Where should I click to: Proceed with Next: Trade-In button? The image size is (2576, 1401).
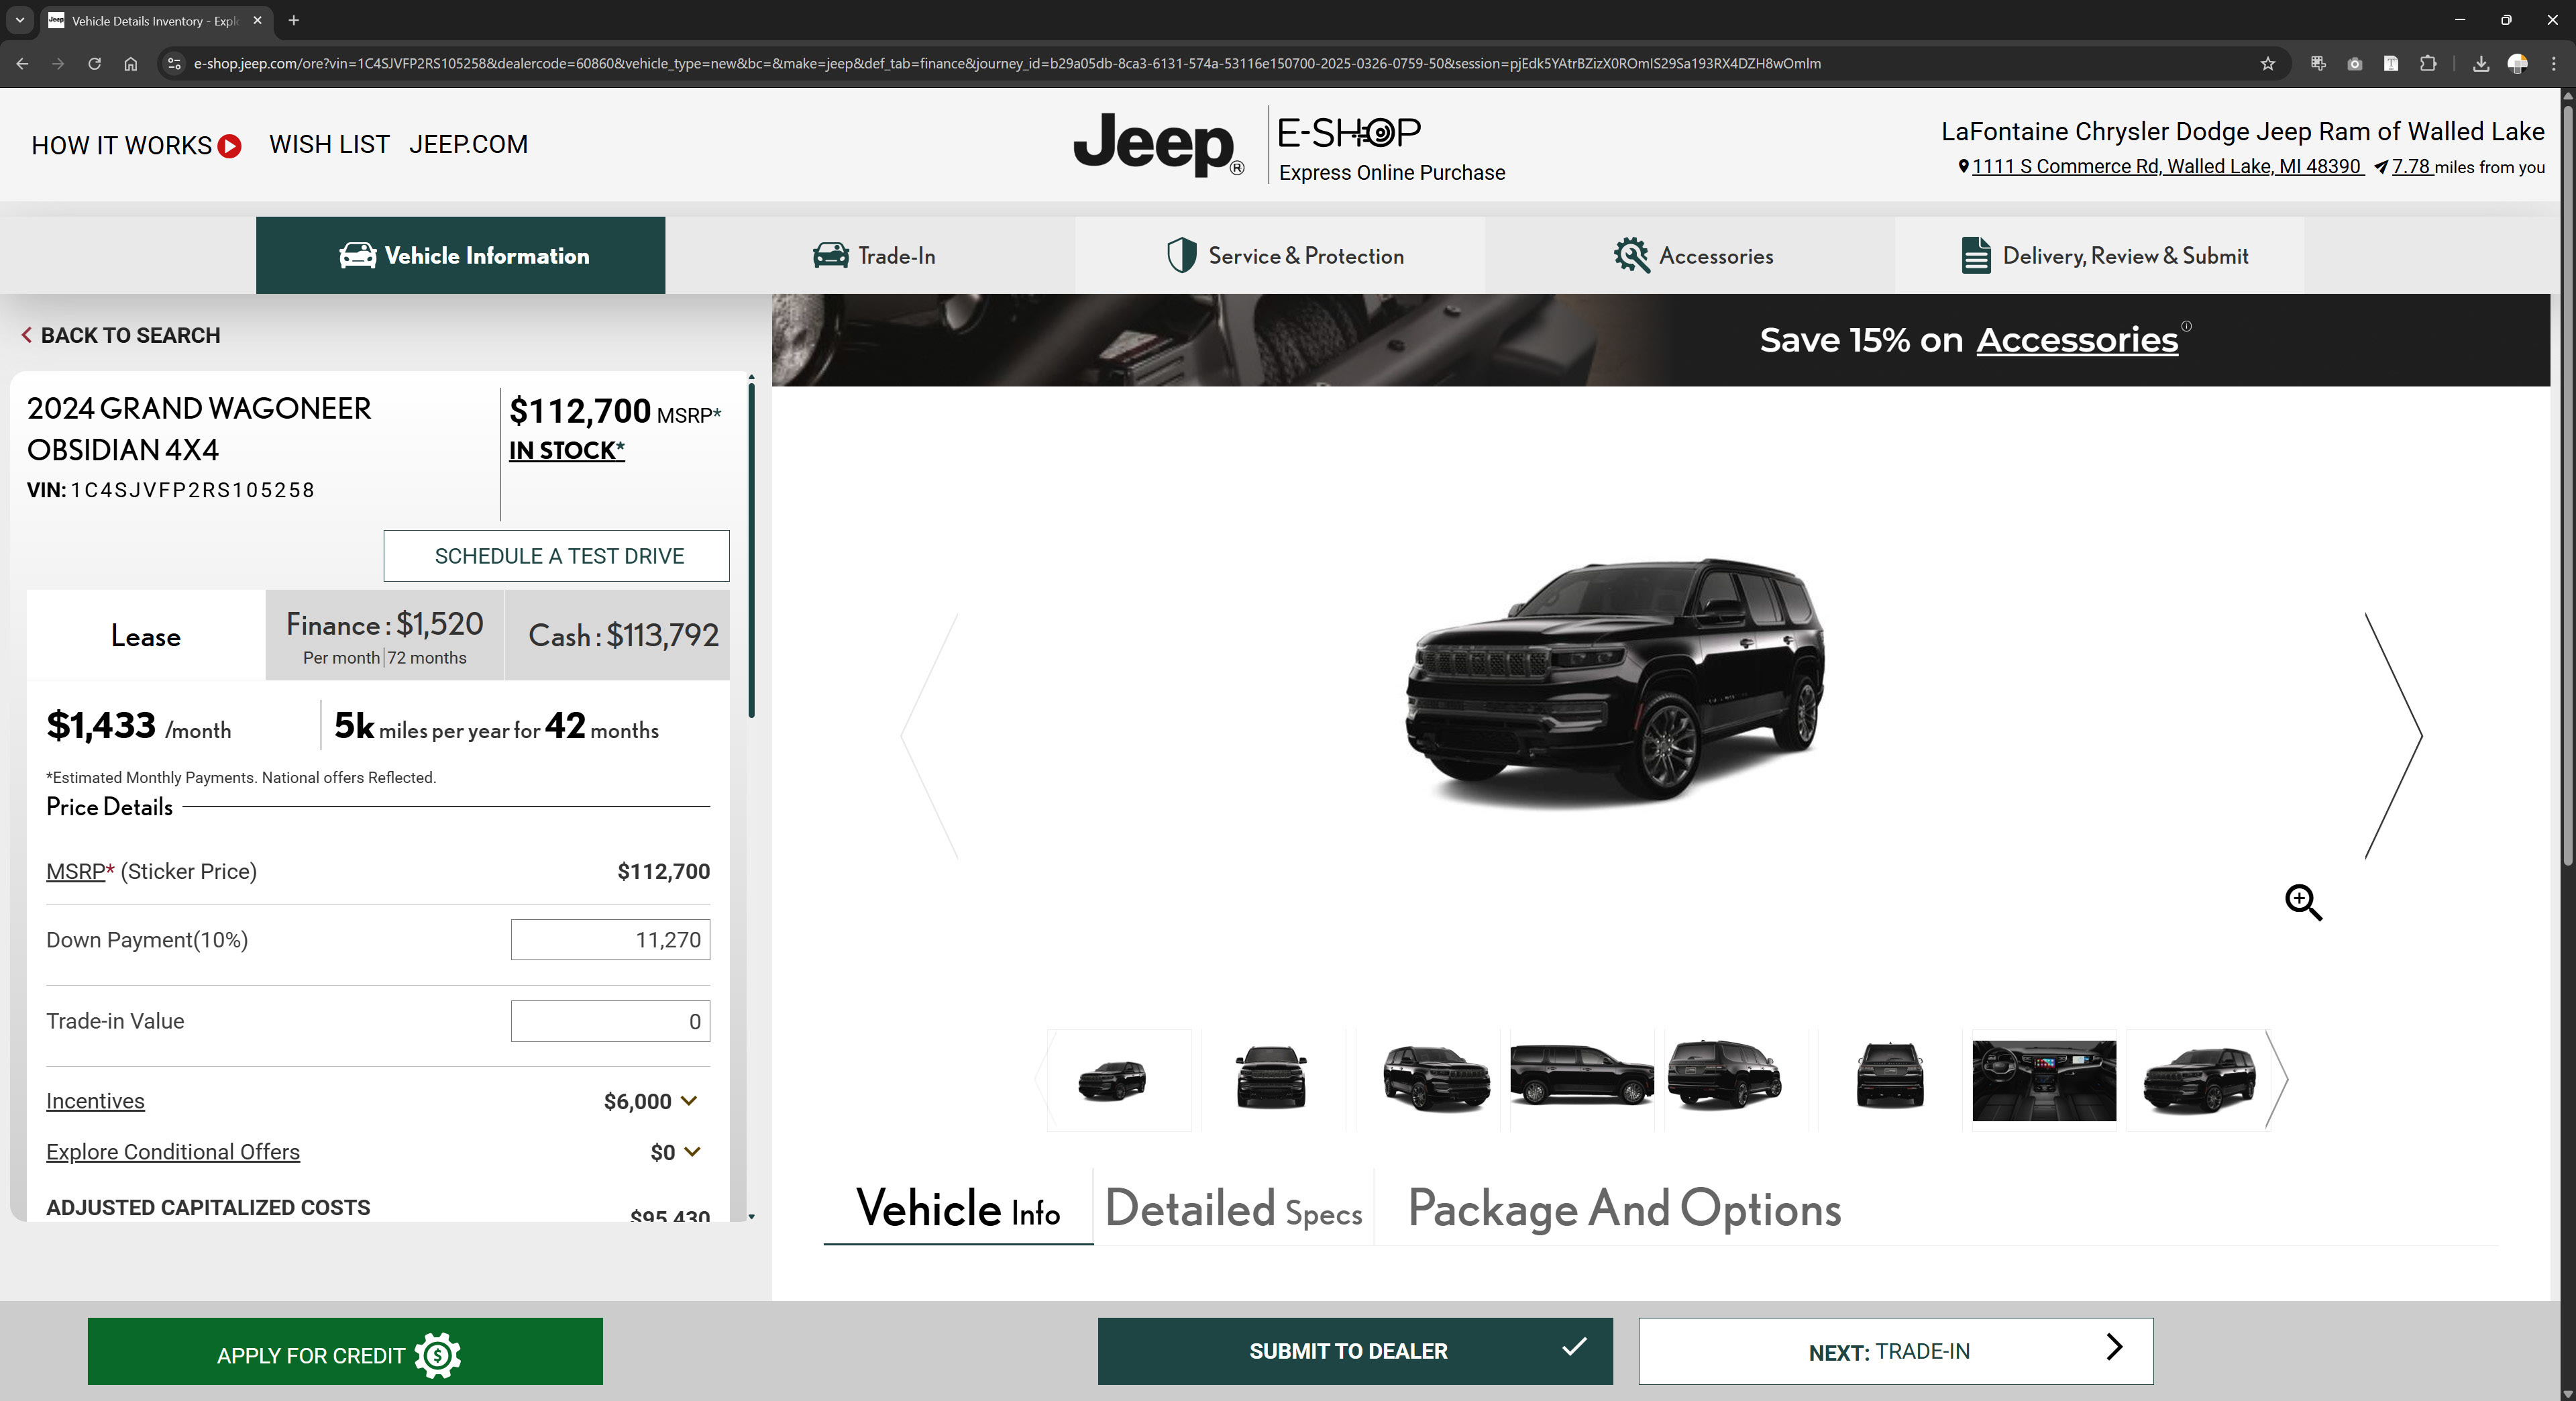coord(1896,1351)
